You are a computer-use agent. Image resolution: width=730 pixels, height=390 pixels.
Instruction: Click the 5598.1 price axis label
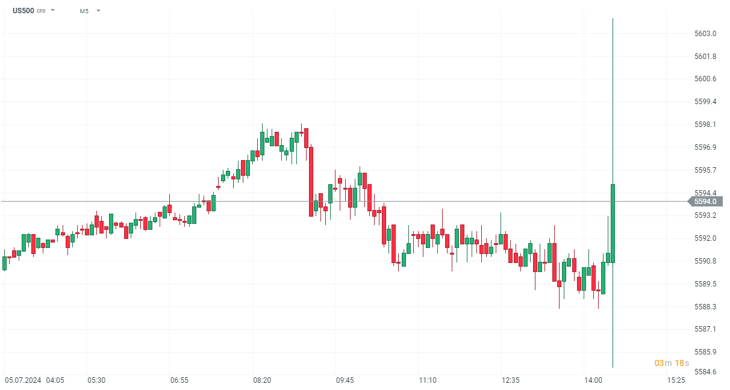pyautogui.click(x=705, y=125)
